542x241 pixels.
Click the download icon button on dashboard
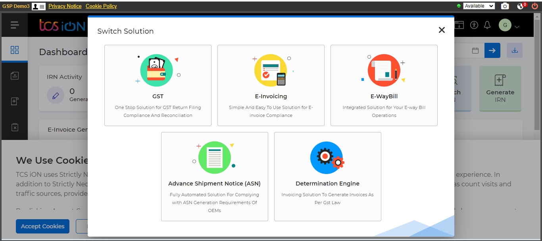[x=515, y=50]
